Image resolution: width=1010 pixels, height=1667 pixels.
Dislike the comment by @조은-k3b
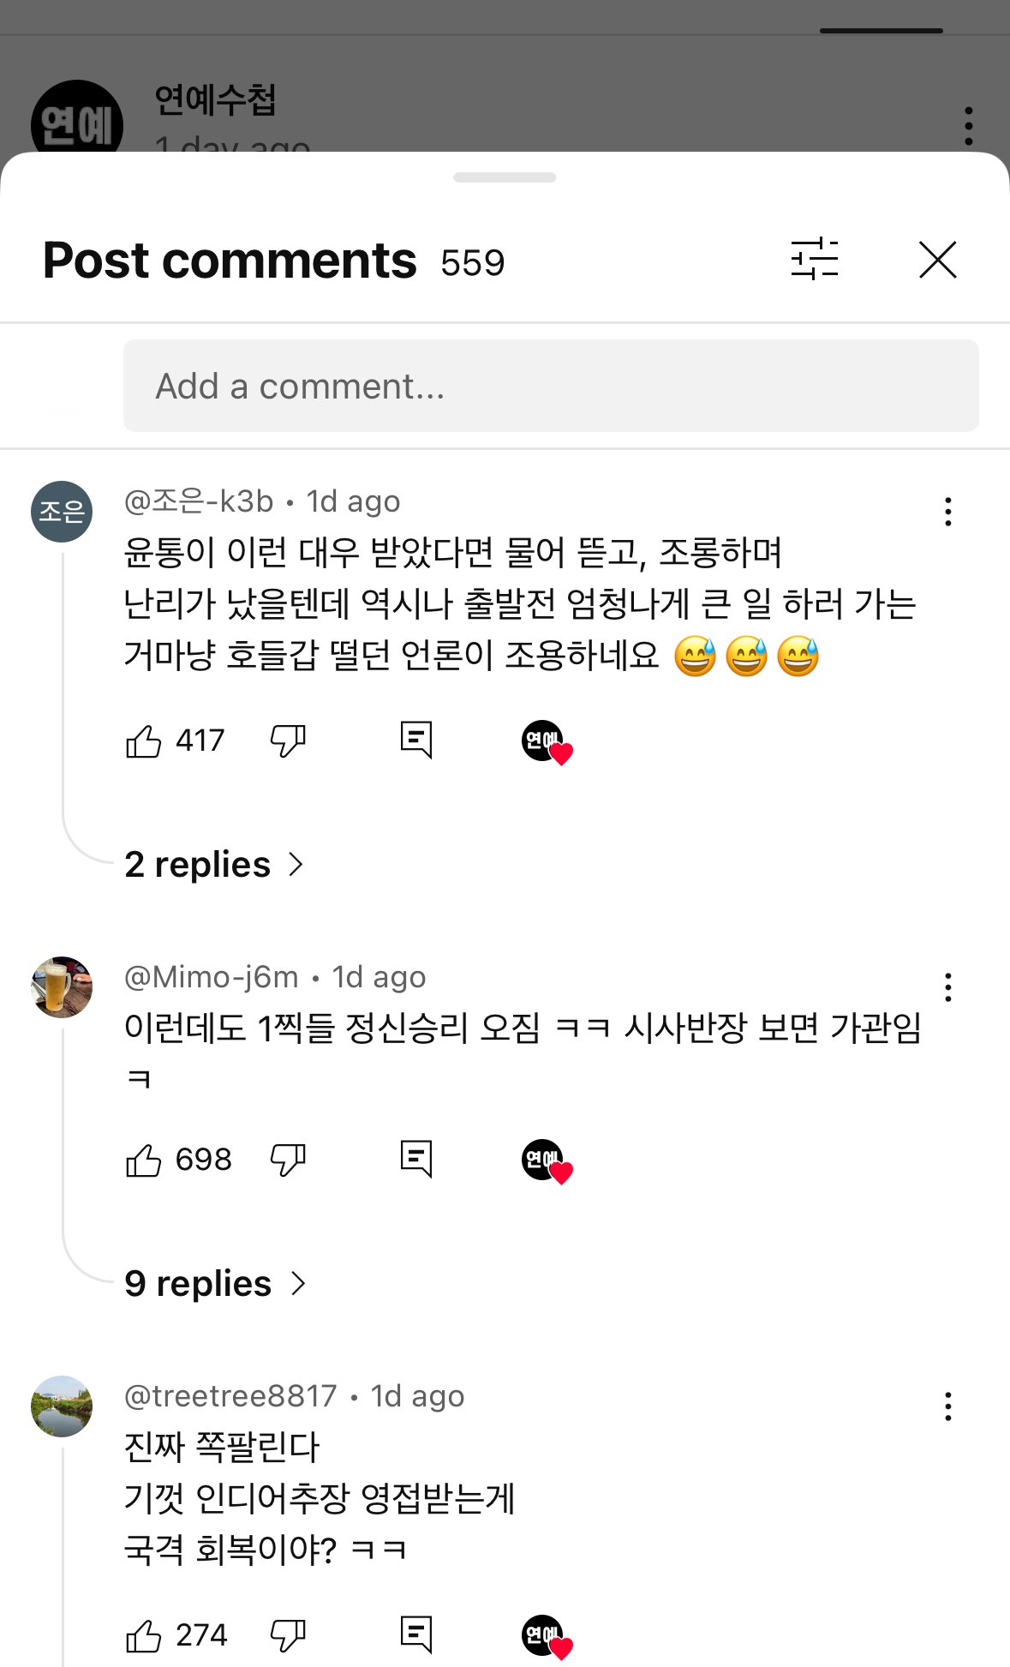point(288,741)
